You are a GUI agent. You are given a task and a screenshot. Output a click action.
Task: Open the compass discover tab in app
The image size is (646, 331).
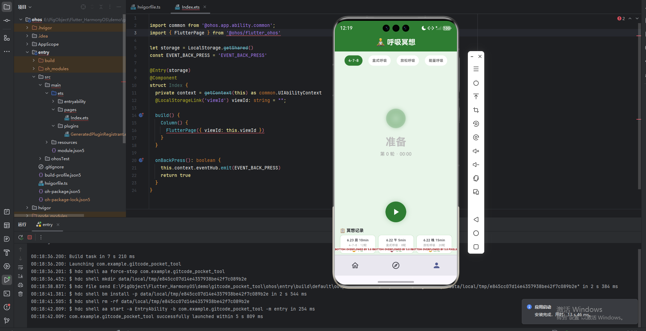click(396, 265)
